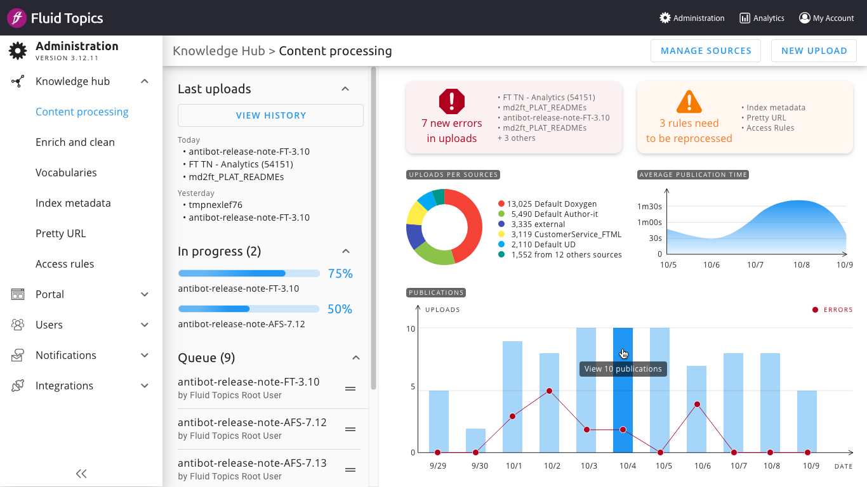Click the red error stop-sign icon
The image size is (867, 487).
click(452, 101)
